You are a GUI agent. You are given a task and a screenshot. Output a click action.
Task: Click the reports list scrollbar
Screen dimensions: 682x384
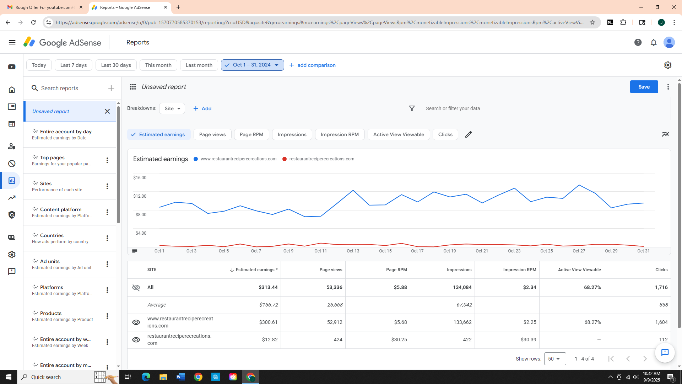tap(118, 165)
